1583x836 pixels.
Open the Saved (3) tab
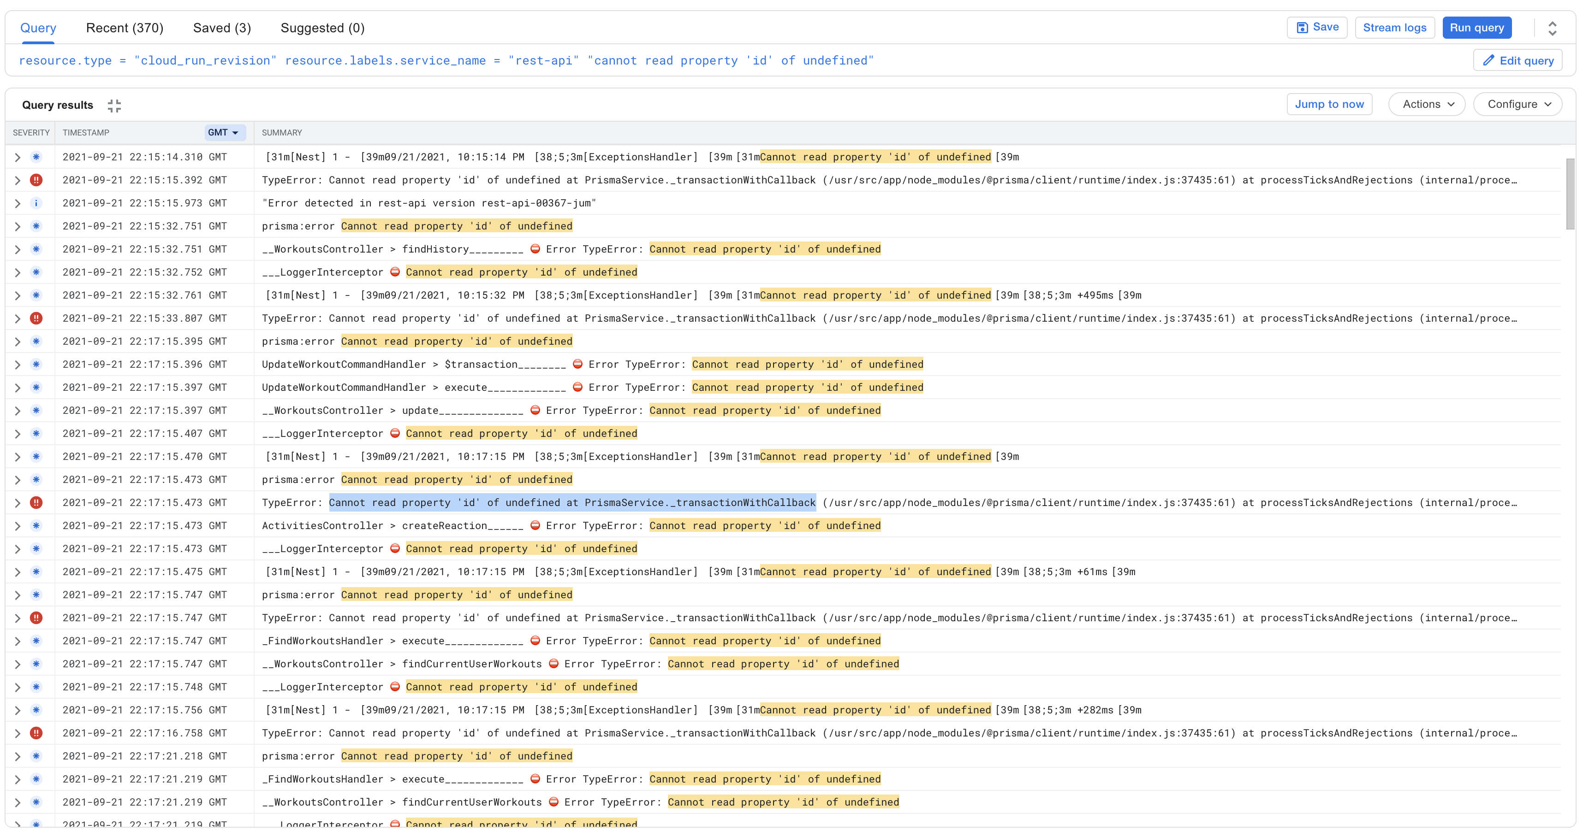222,28
